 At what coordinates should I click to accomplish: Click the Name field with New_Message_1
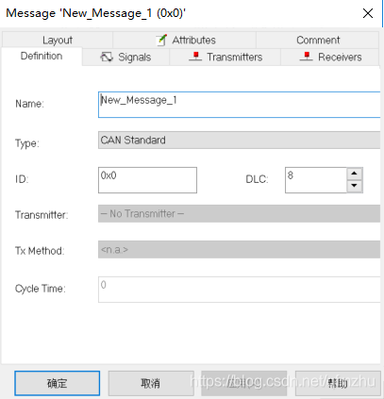(240, 105)
